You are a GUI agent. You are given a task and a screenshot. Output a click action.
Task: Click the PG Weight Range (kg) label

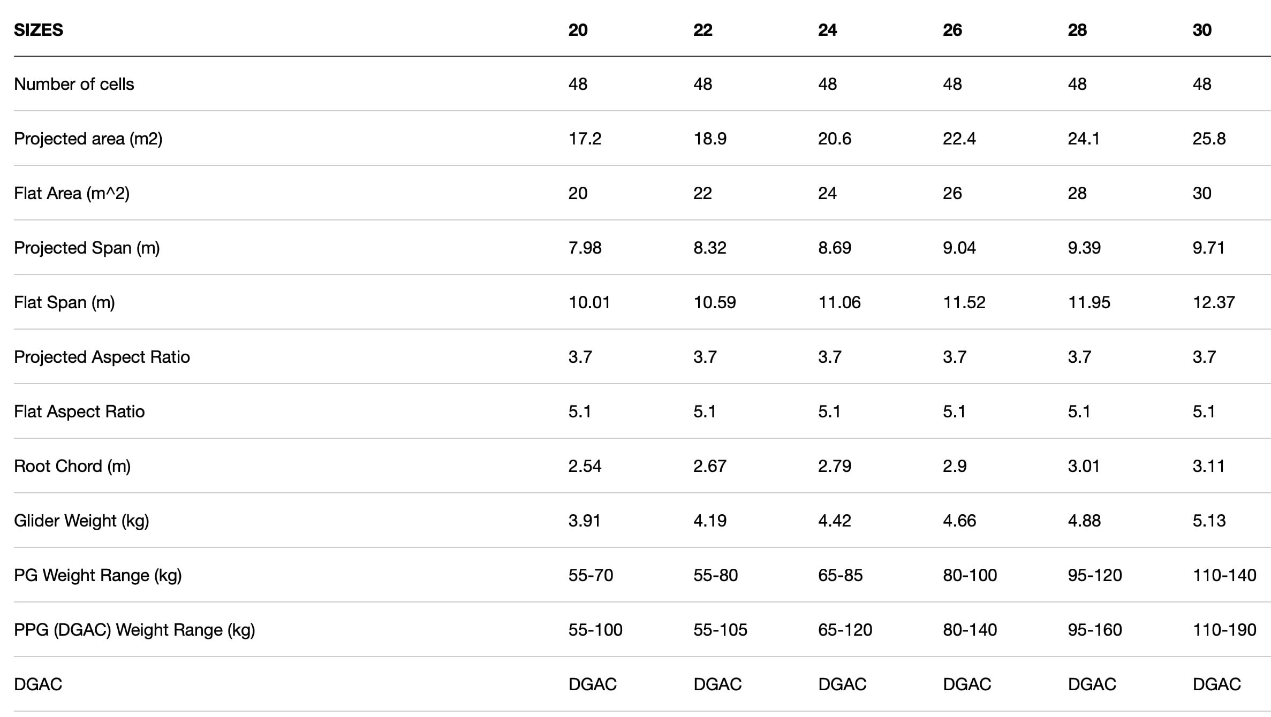coord(98,575)
